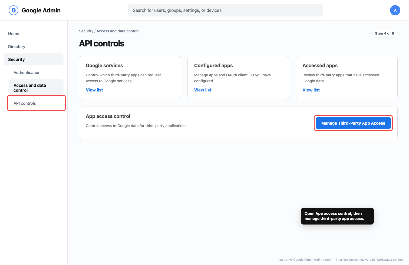This screenshot has width=409, height=265.
Task: Click the API controls page title
Action: (x=102, y=43)
